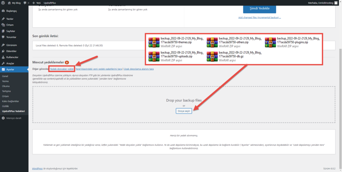This screenshot has width=342, height=172.
Task: Click the My Blog home icon
Action: tap(9, 3)
